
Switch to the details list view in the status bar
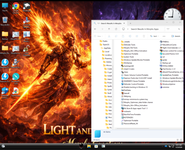(x=178, y=140)
